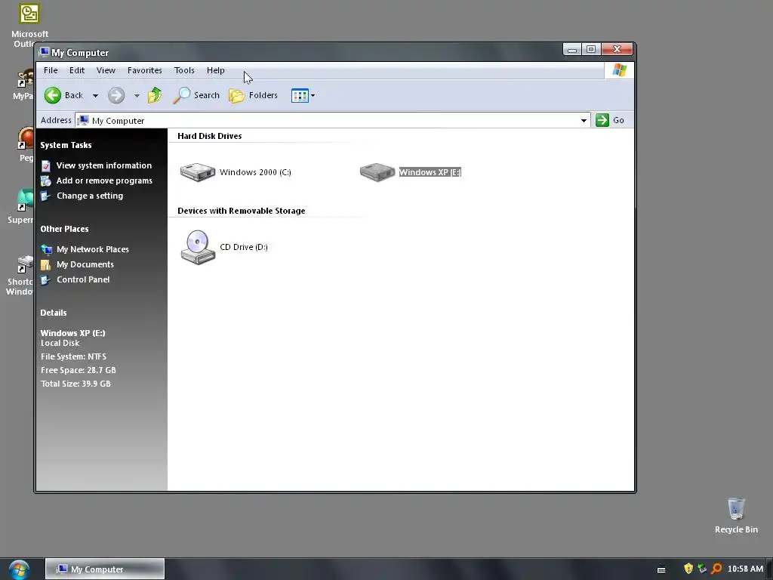Go up one folder level icon
This screenshot has width=773, height=580.
(x=155, y=94)
